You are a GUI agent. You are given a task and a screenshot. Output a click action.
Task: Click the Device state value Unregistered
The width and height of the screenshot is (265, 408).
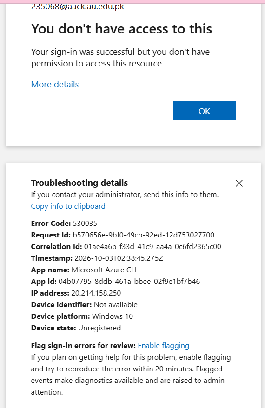pos(99,328)
